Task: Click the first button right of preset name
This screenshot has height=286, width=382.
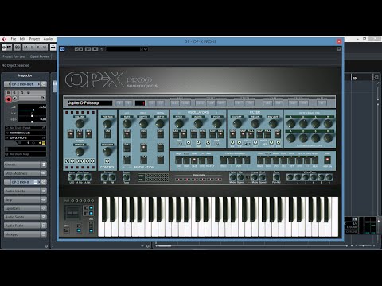Action: (x=119, y=103)
